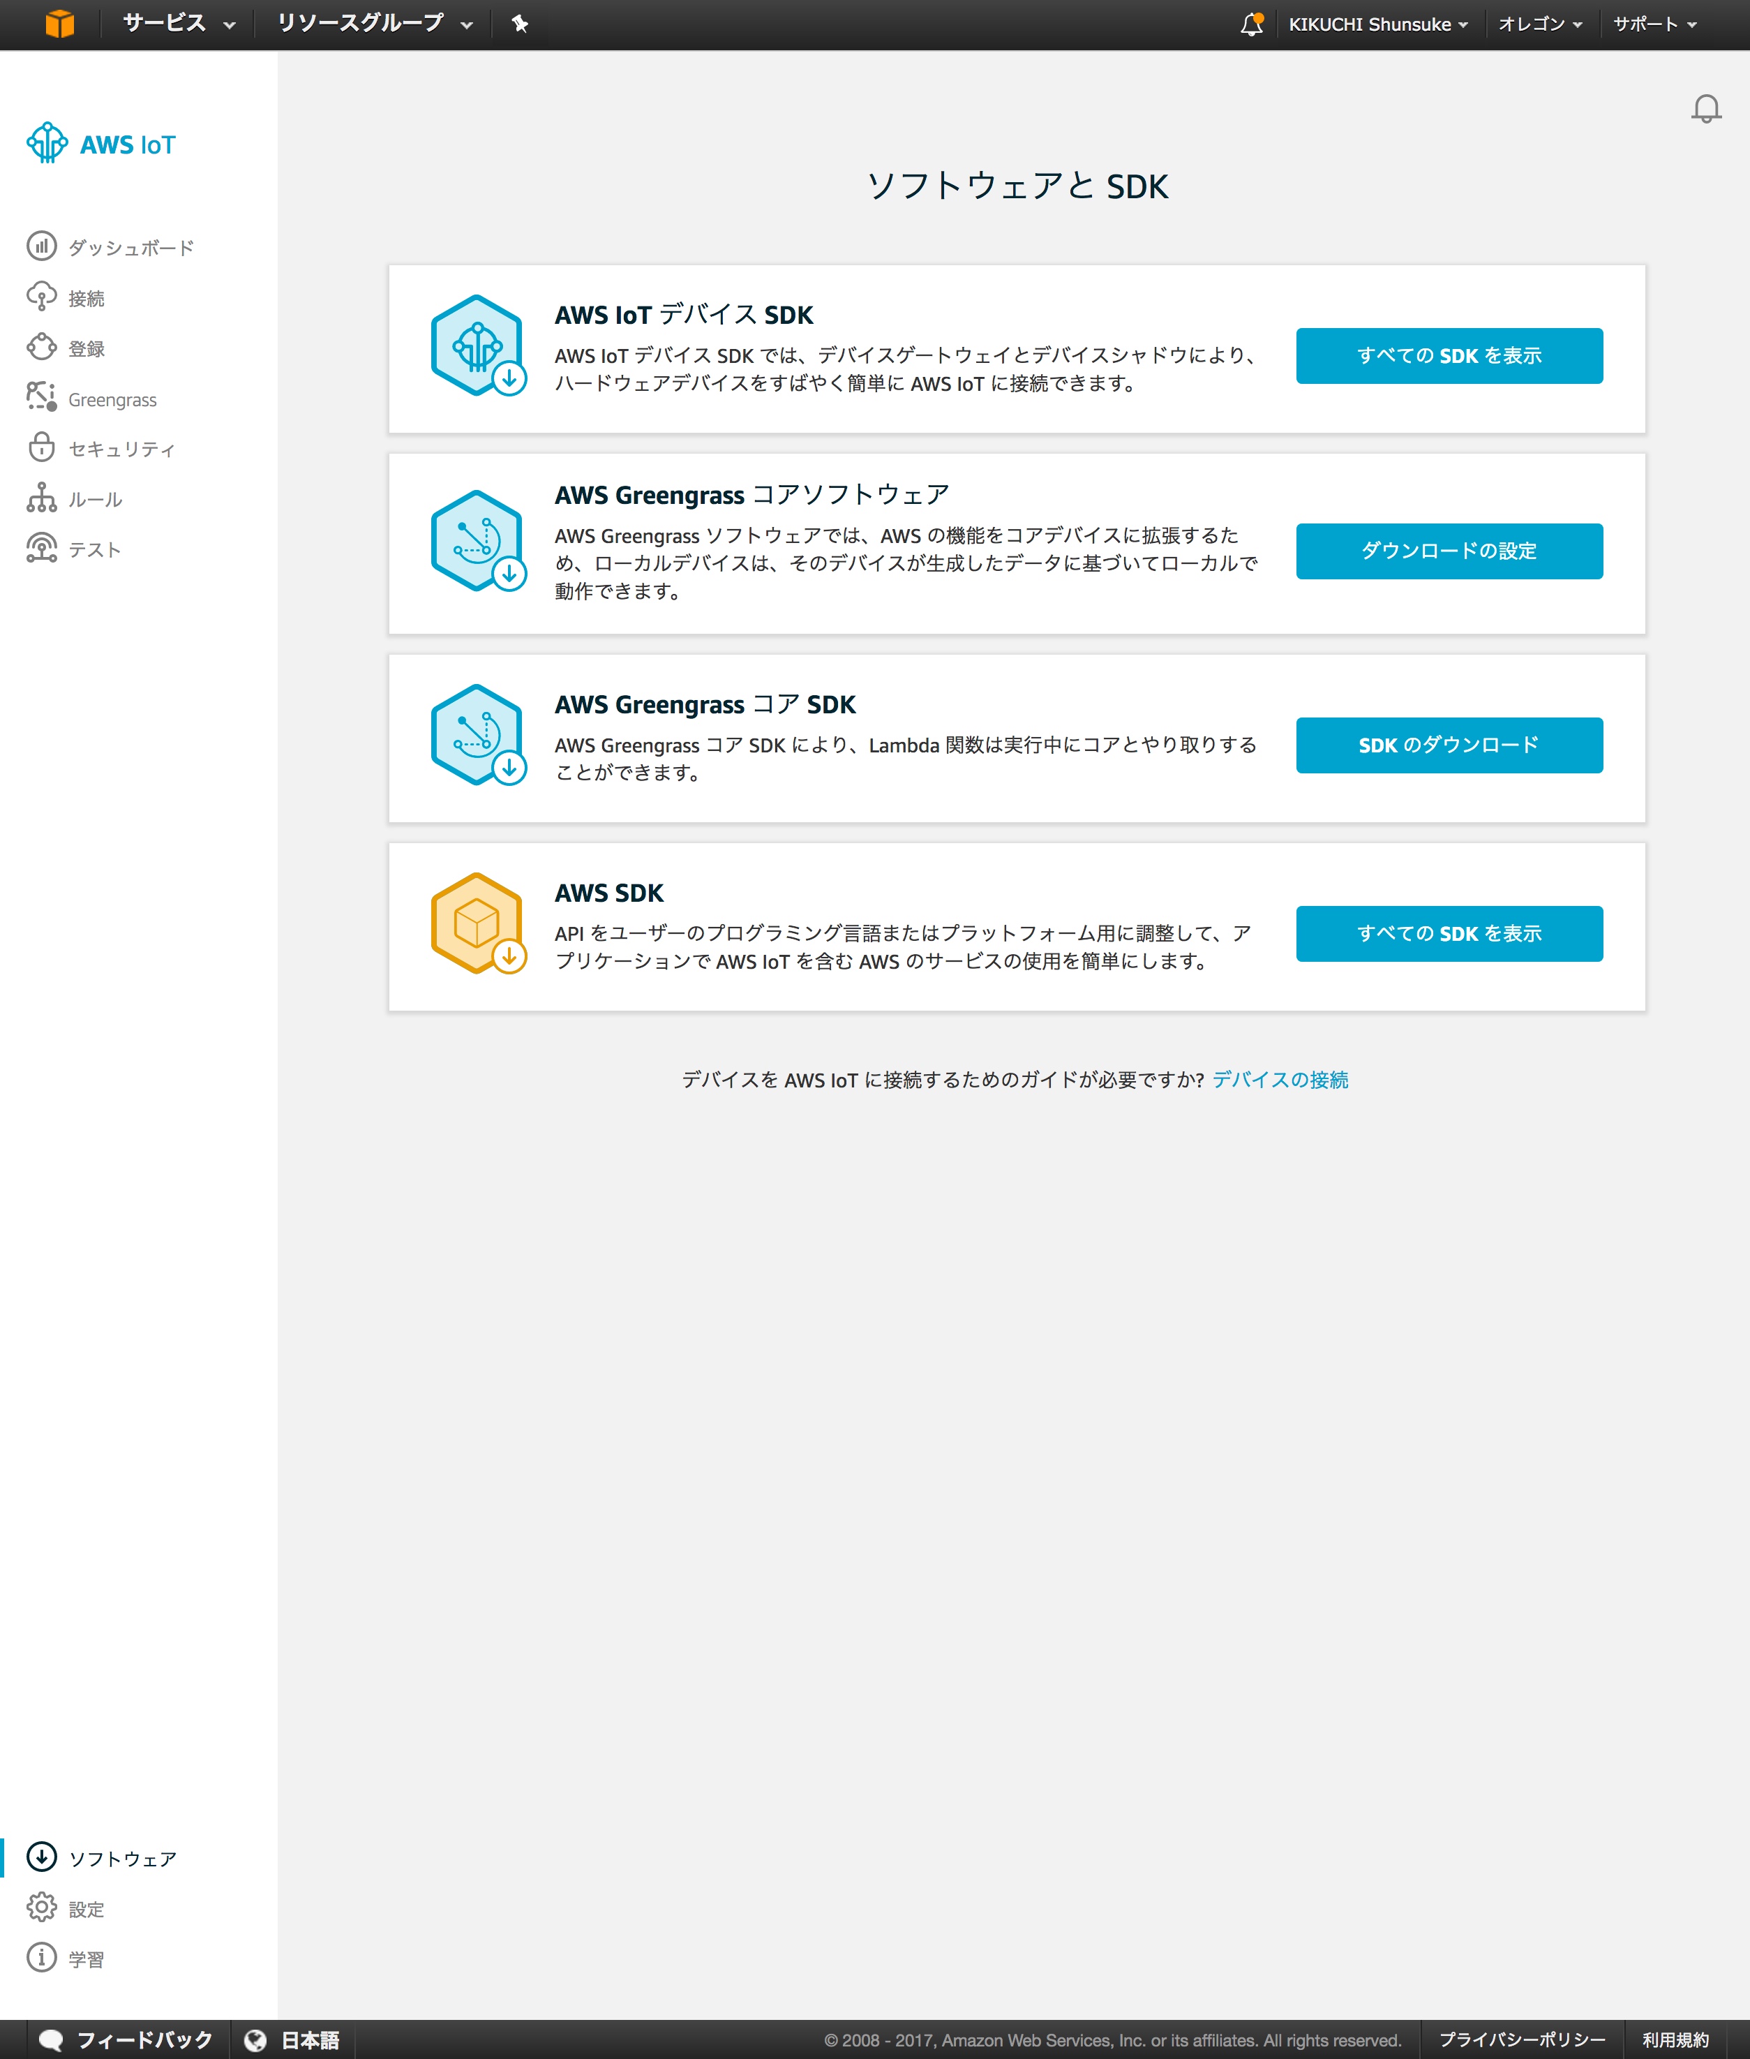Open the プライバシーポリシー link
Screen dimensions: 1750x2059
1522,2040
